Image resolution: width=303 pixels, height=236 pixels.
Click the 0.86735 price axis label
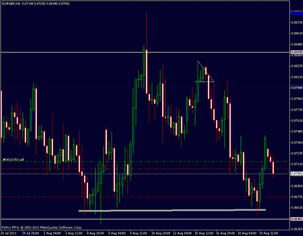[x=297, y=197]
